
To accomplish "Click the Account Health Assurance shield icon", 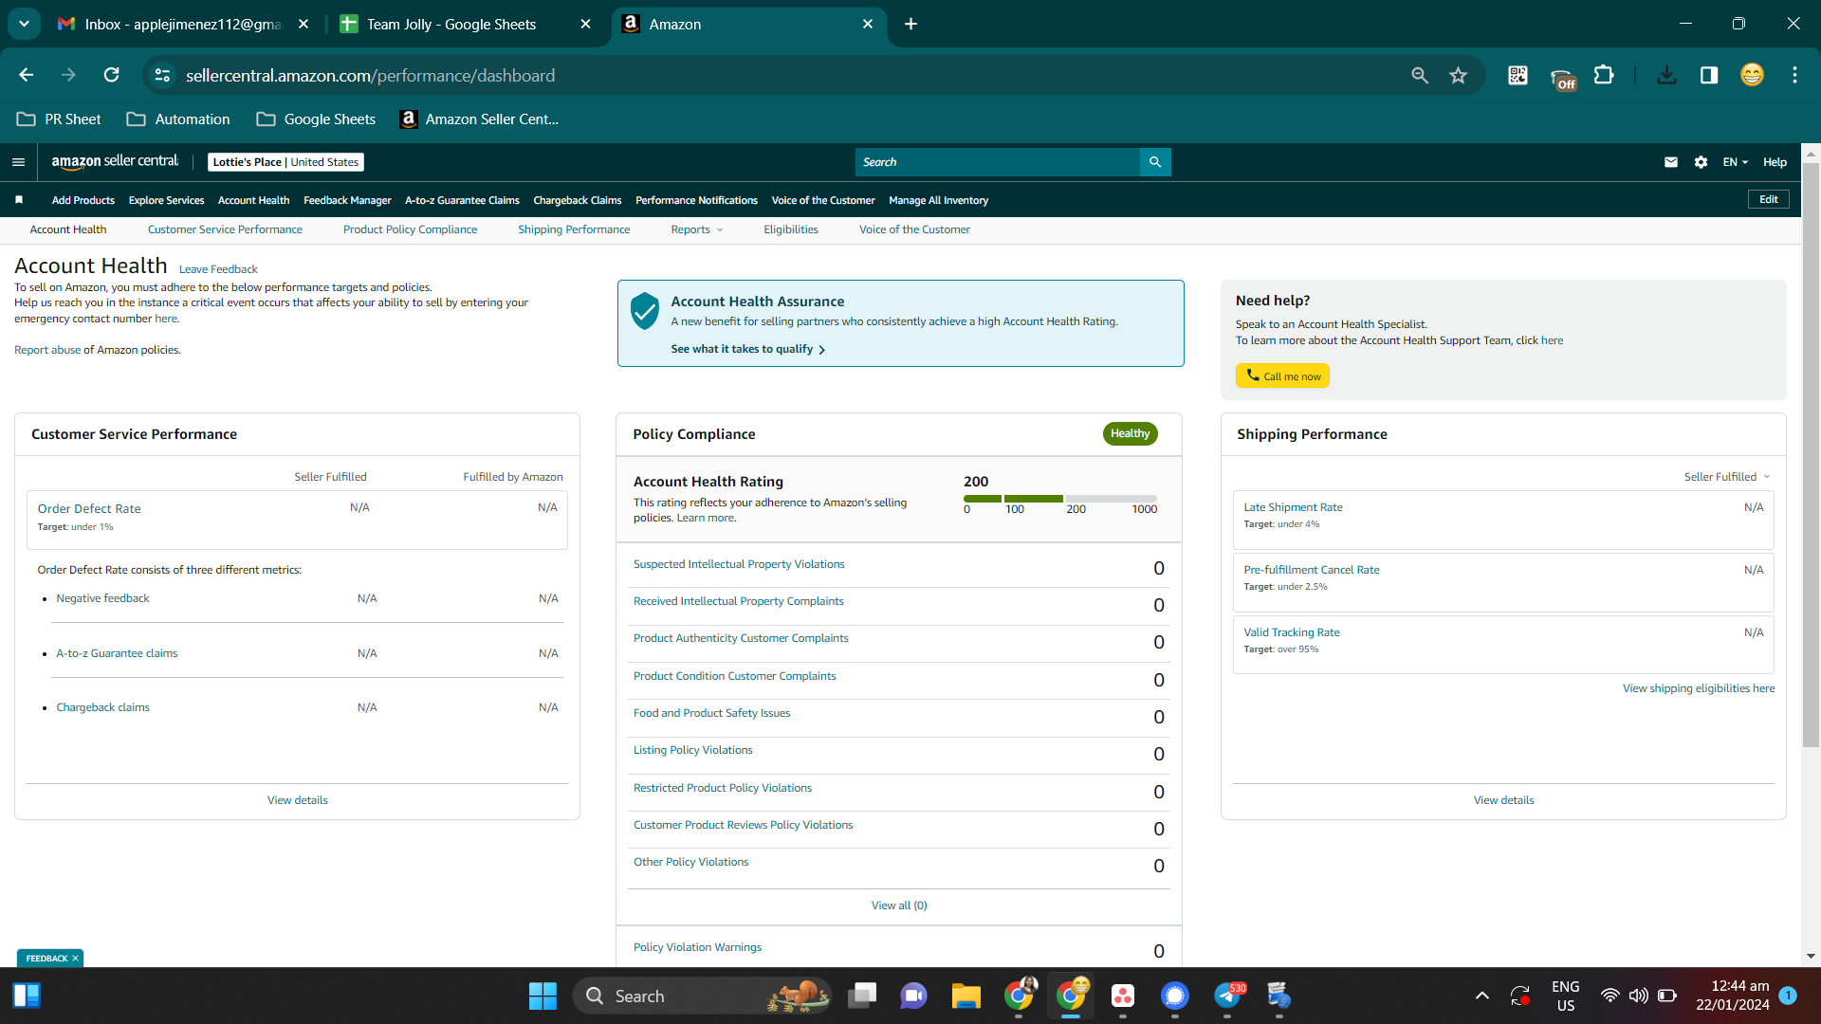I will pos(645,311).
